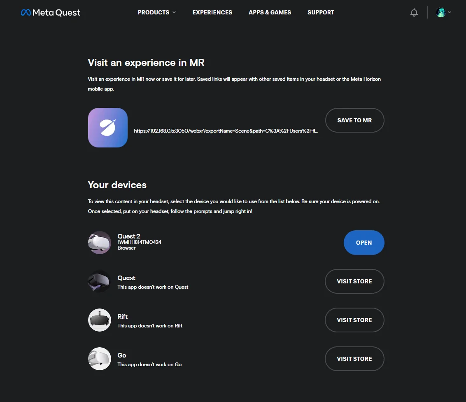Image resolution: width=466 pixels, height=402 pixels.
Task: Click the Meta Quest logo
Action: click(51, 12)
